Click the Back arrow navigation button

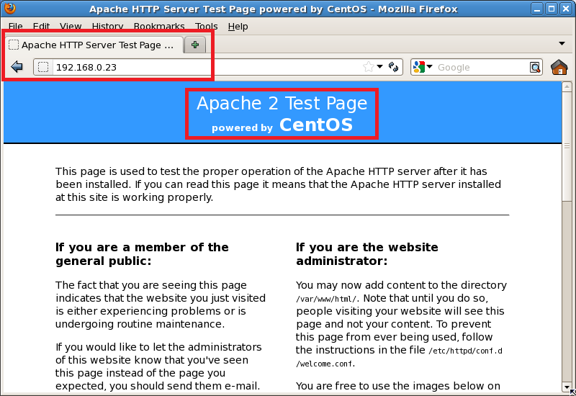pyautogui.click(x=17, y=67)
